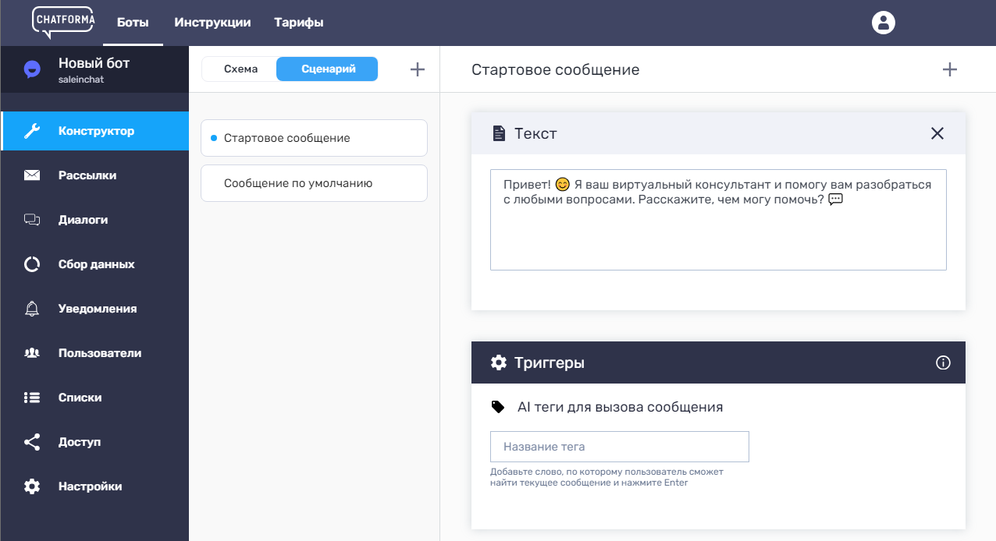Click the Триггеры gear icon
Image resolution: width=996 pixels, height=541 pixels.
pyautogui.click(x=498, y=362)
